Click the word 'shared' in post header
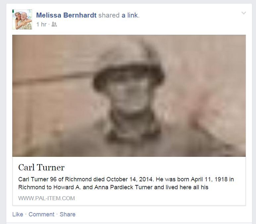The image size is (256, 224). [109, 15]
